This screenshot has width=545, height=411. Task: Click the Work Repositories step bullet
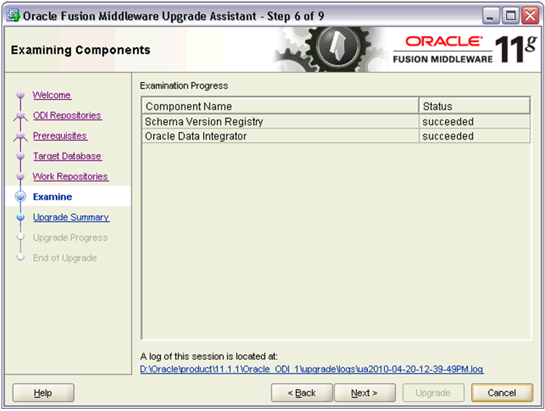[x=20, y=176]
